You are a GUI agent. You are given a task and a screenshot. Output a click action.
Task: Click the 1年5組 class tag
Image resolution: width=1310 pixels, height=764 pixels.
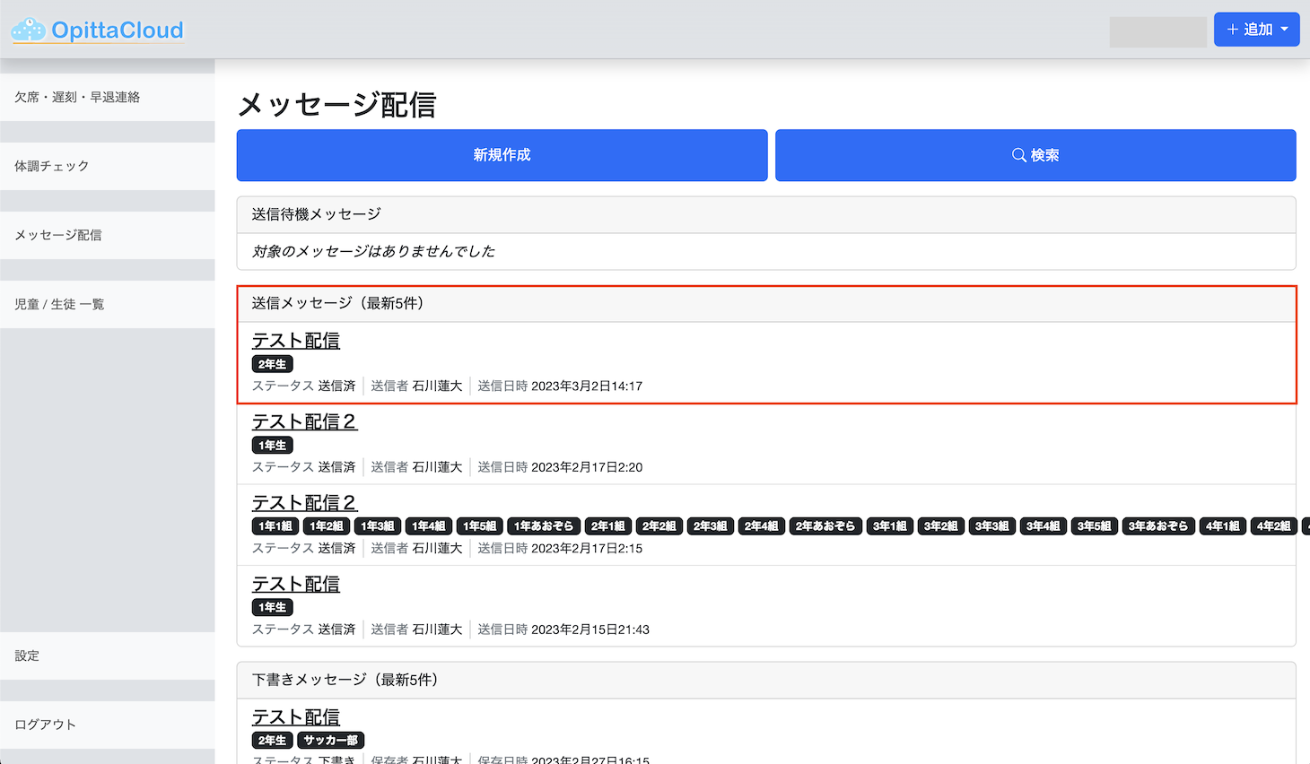[480, 526]
